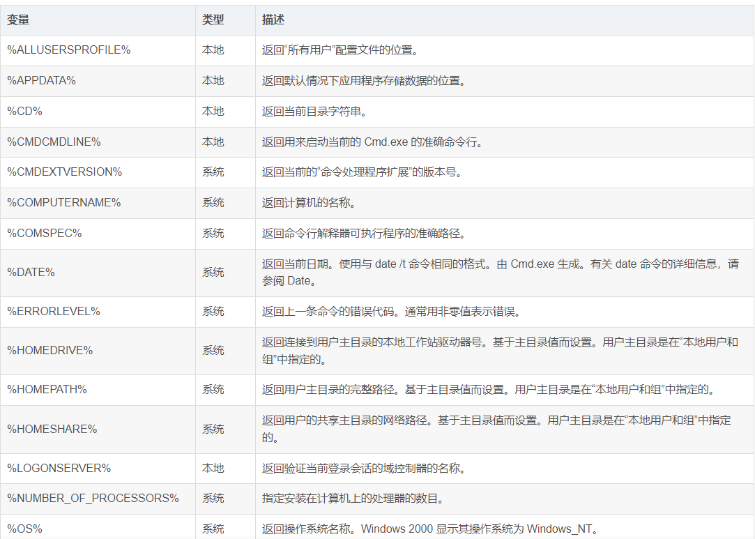Click the 描述 column header
Screen dimensions: 755x539
click(x=273, y=20)
